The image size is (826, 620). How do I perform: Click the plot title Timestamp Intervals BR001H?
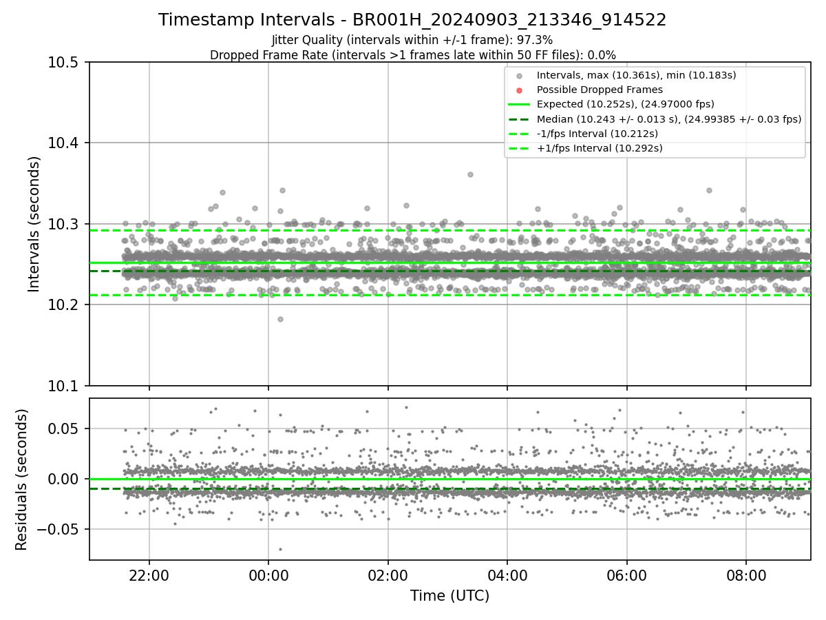pyautogui.click(x=412, y=20)
